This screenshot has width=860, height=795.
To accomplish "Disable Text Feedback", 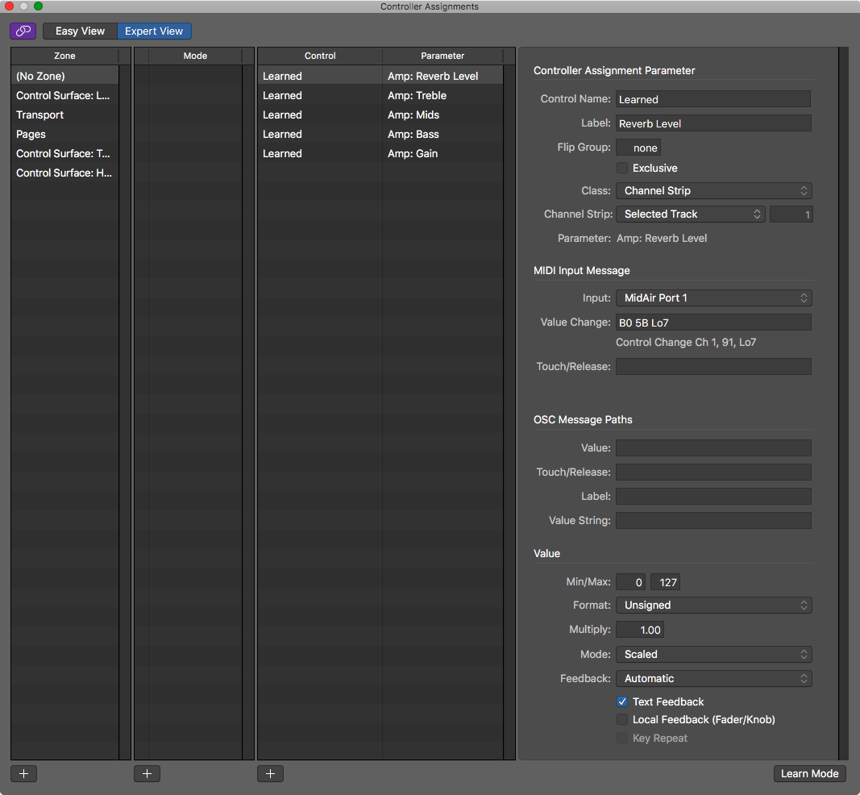I will pyautogui.click(x=622, y=701).
